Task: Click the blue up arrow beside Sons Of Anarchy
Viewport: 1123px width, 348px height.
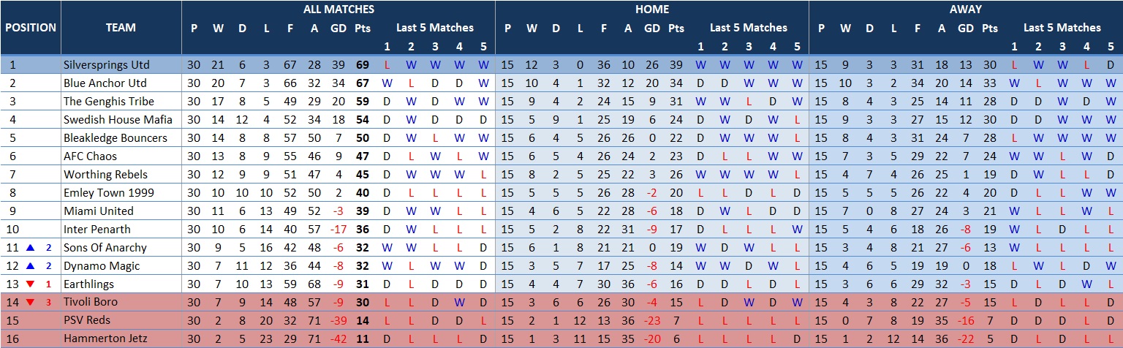Action: 31,248
